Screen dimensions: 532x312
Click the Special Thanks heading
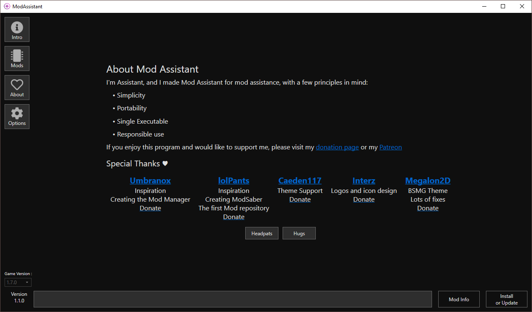coord(137,163)
